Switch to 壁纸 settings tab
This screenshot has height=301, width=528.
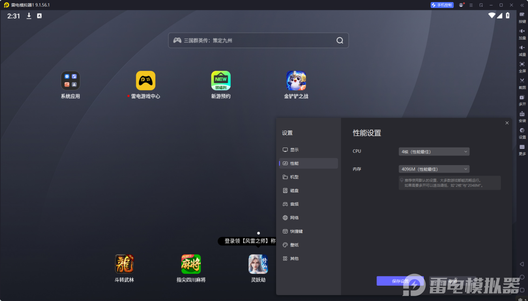click(309, 245)
